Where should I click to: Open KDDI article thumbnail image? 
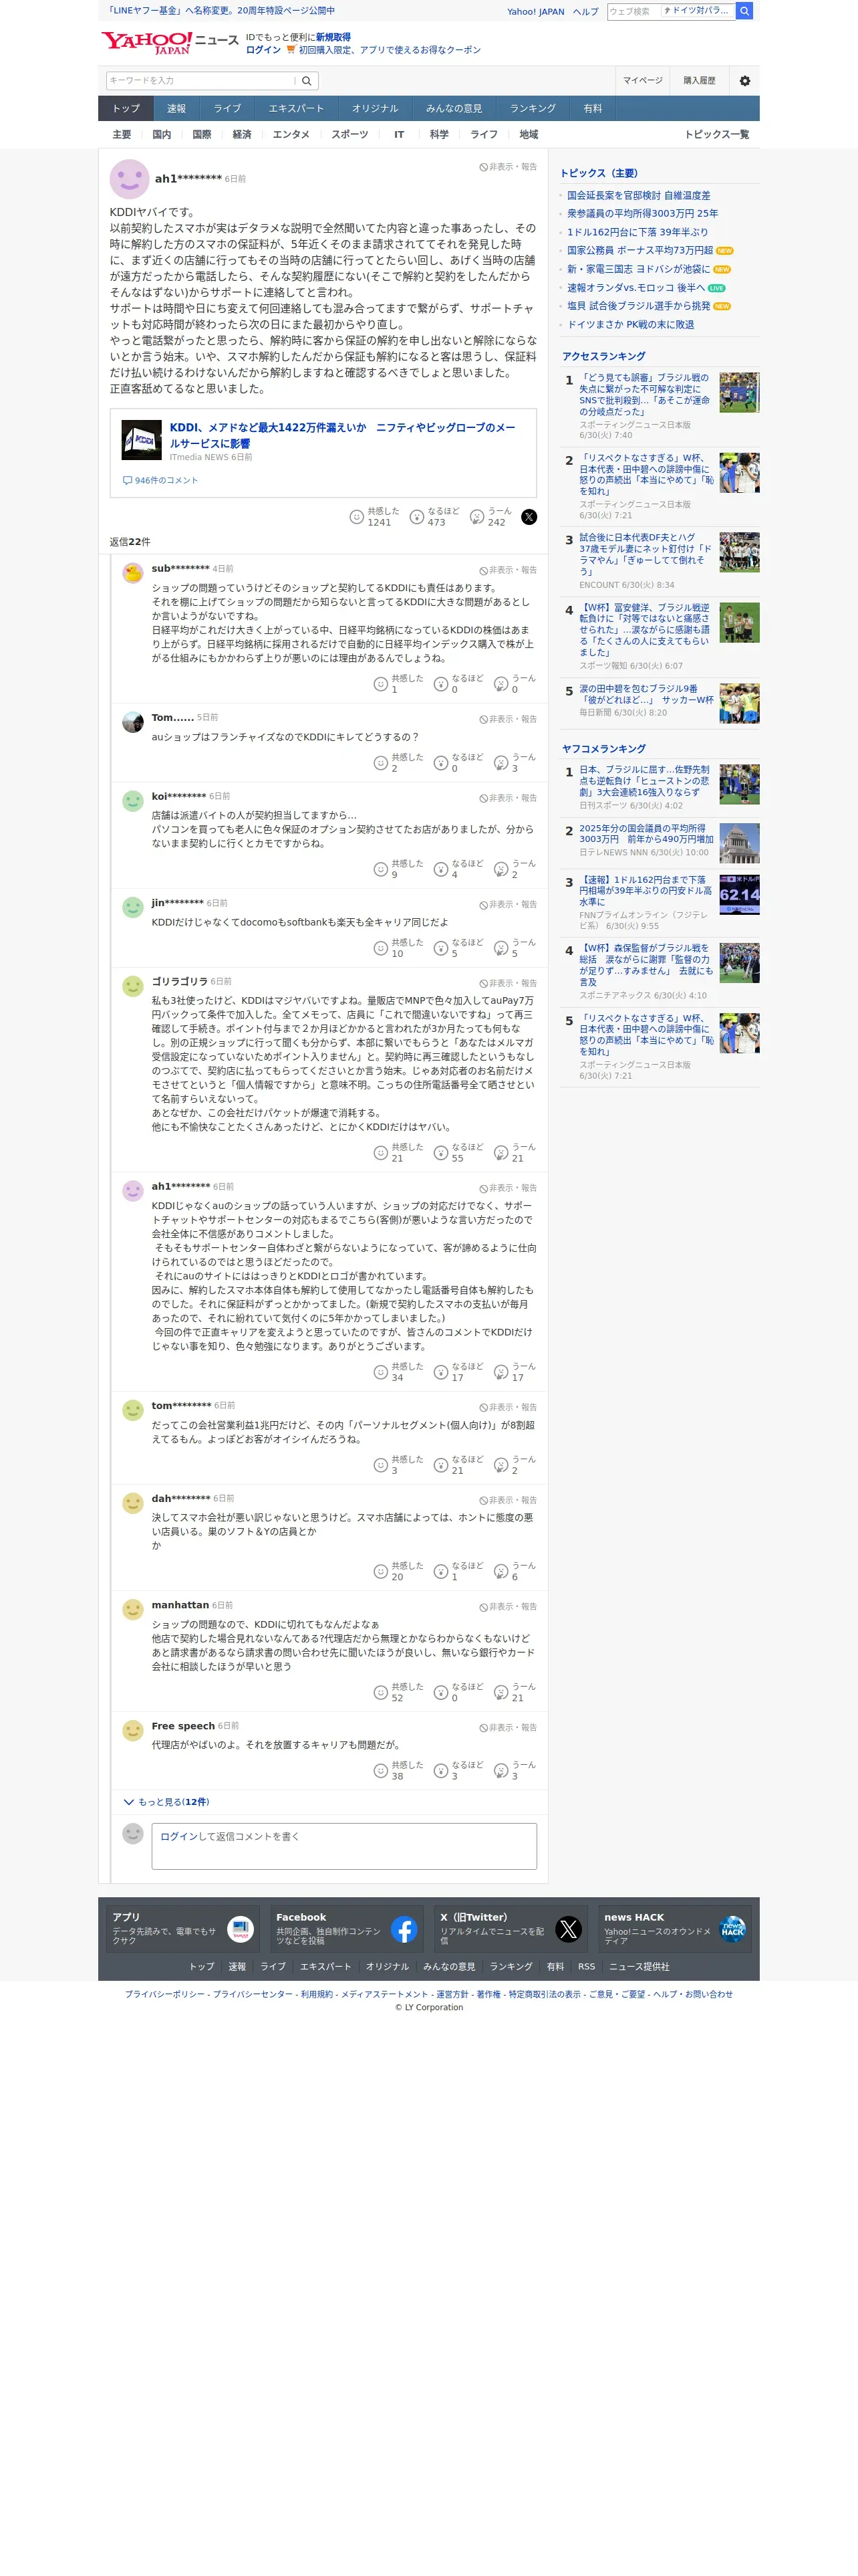tap(142, 440)
